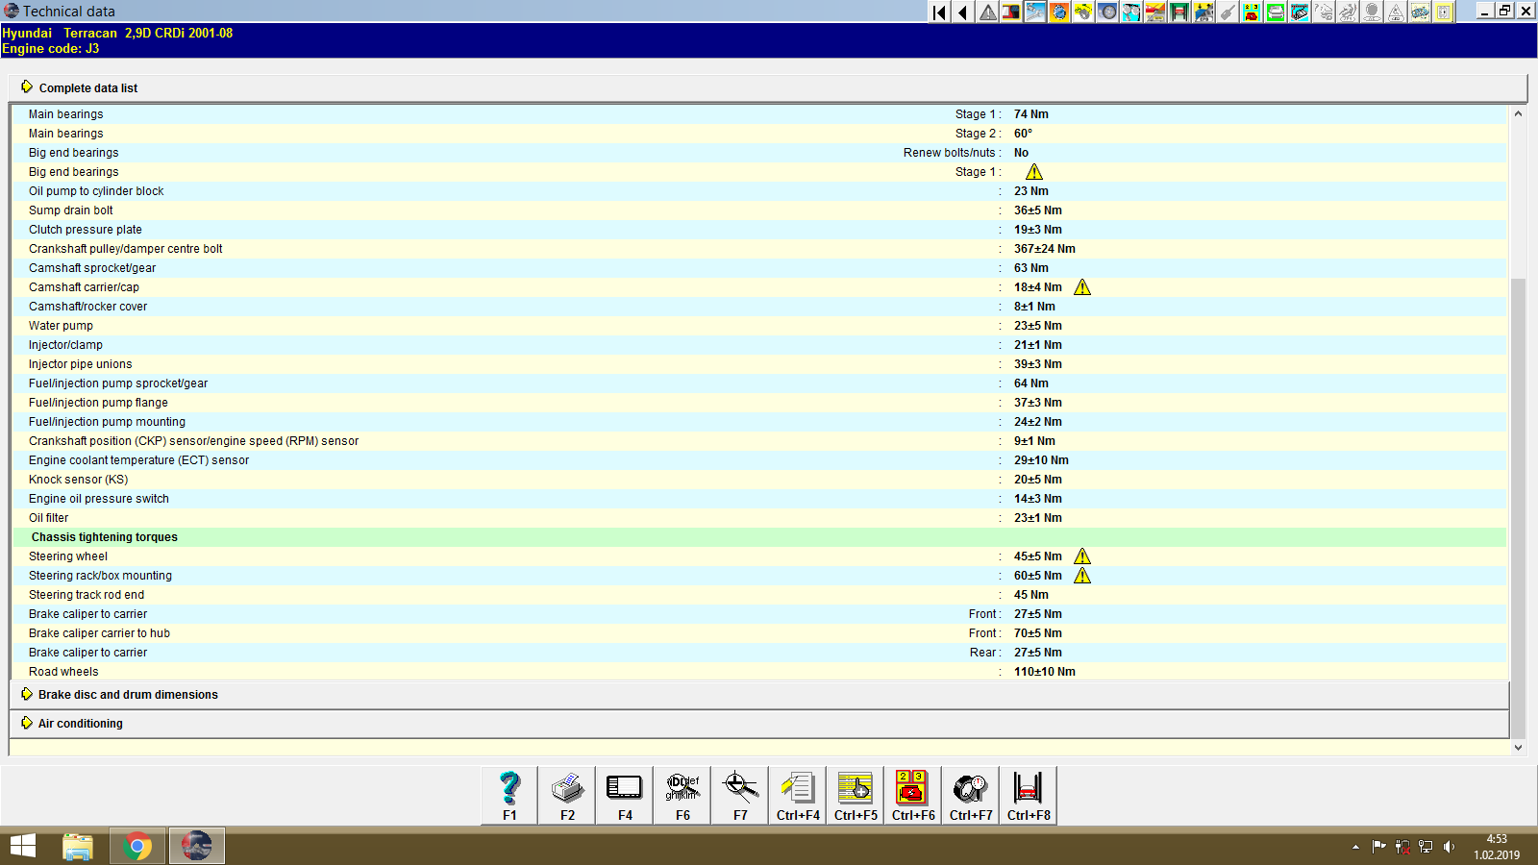Click the warning symbol beside Camshaft carrier/cap torque
Screen dimensions: 1538x865
pyautogui.click(x=1082, y=286)
